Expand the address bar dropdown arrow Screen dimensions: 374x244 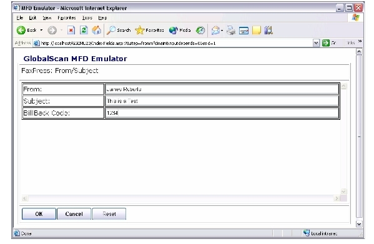pyautogui.click(x=316, y=43)
